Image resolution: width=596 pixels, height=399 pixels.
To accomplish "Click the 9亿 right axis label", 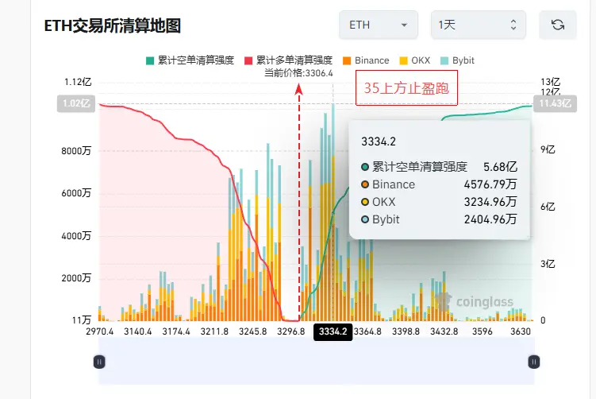I will coord(548,149).
